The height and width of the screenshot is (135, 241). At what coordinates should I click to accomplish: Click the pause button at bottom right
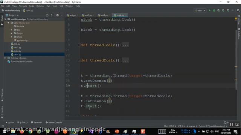[x=231, y=124]
